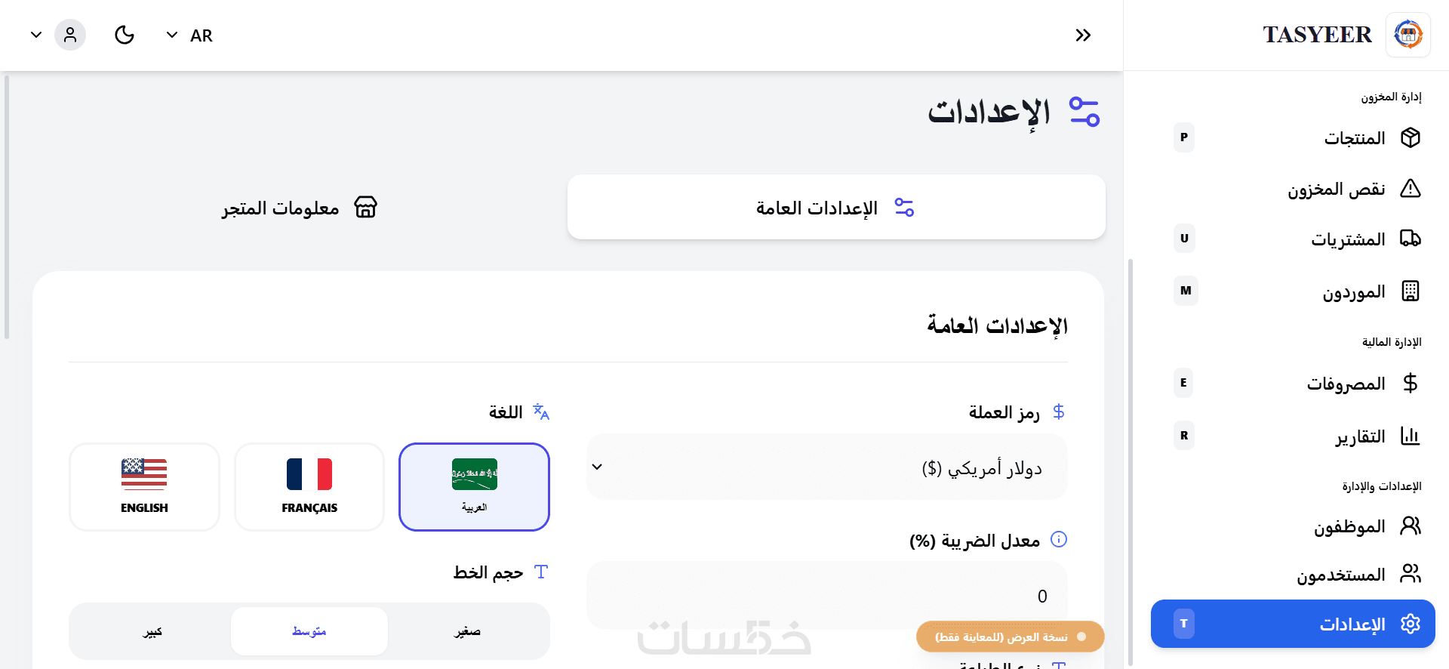Switch to الإعدادات العامة general settings tab
The width and height of the screenshot is (1449, 669).
tap(836, 208)
